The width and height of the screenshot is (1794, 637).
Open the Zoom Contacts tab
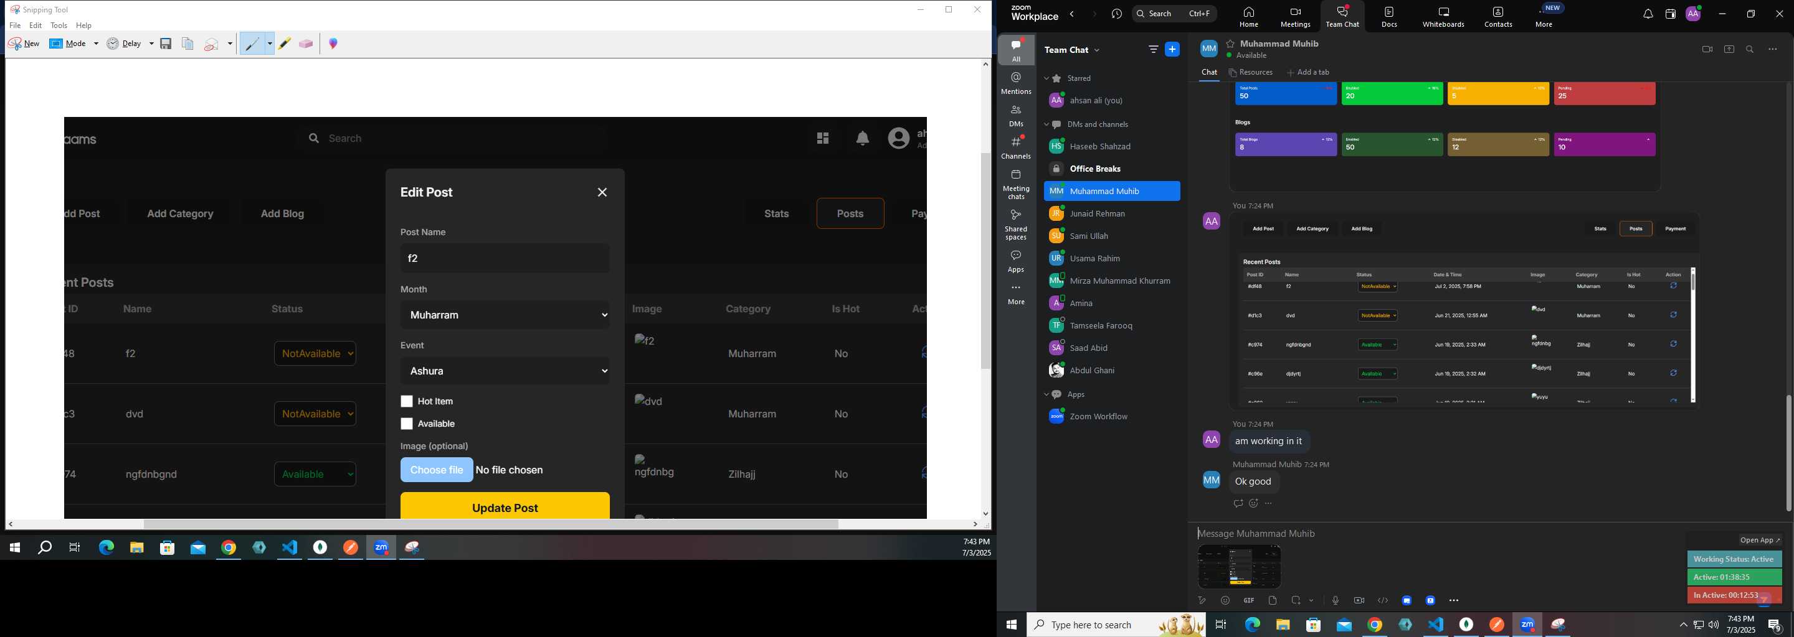click(1498, 17)
